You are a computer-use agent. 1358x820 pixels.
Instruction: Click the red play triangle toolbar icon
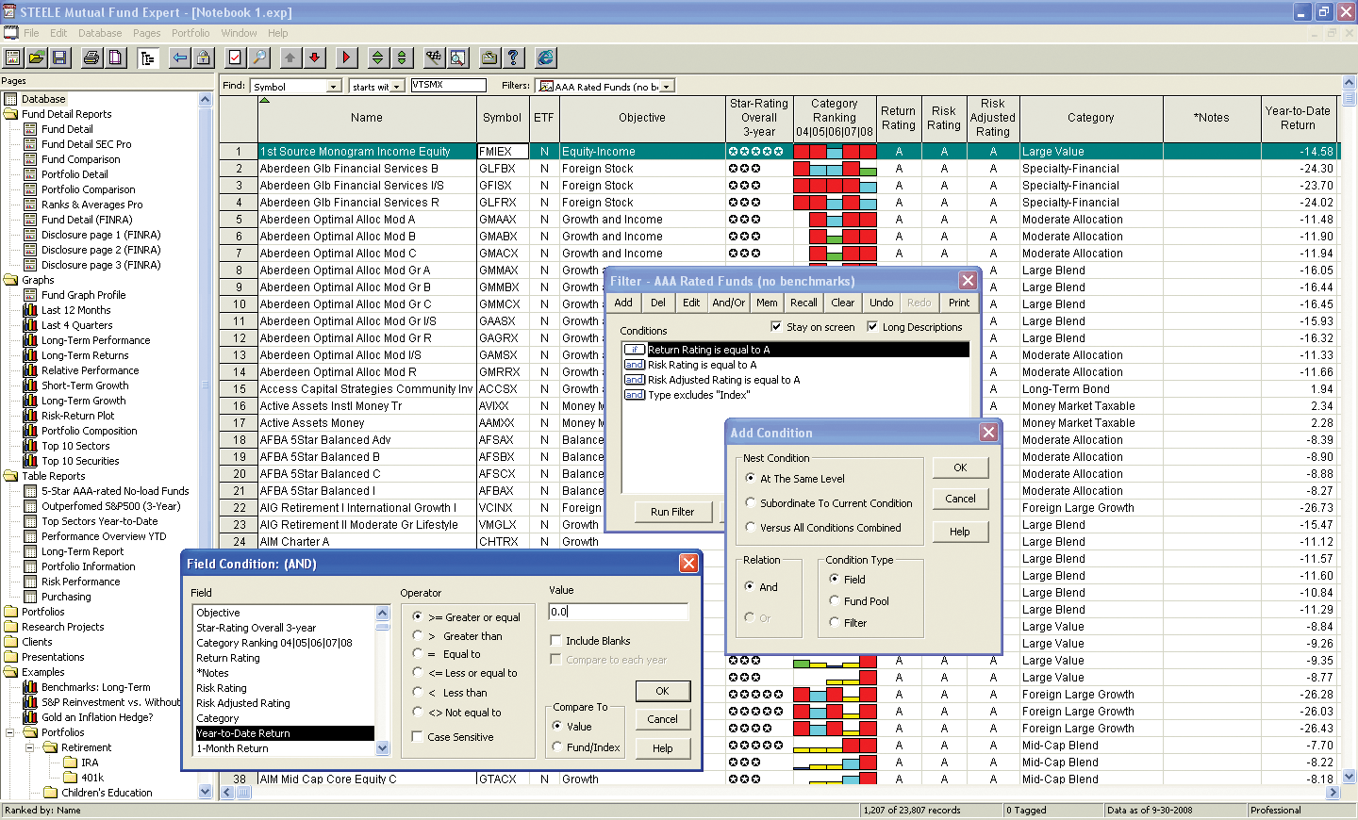click(346, 58)
